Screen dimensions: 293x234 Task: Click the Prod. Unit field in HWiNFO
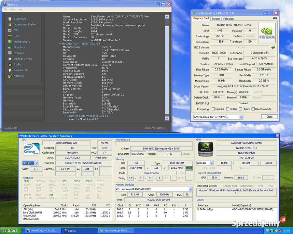coord(101,158)
